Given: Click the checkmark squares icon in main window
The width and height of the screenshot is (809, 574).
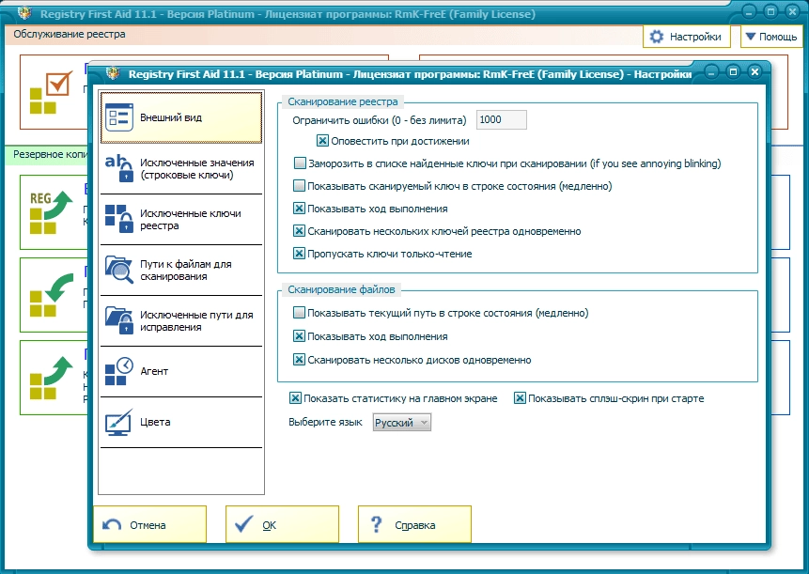Looking at the screenshot, I should click(50, 92).
